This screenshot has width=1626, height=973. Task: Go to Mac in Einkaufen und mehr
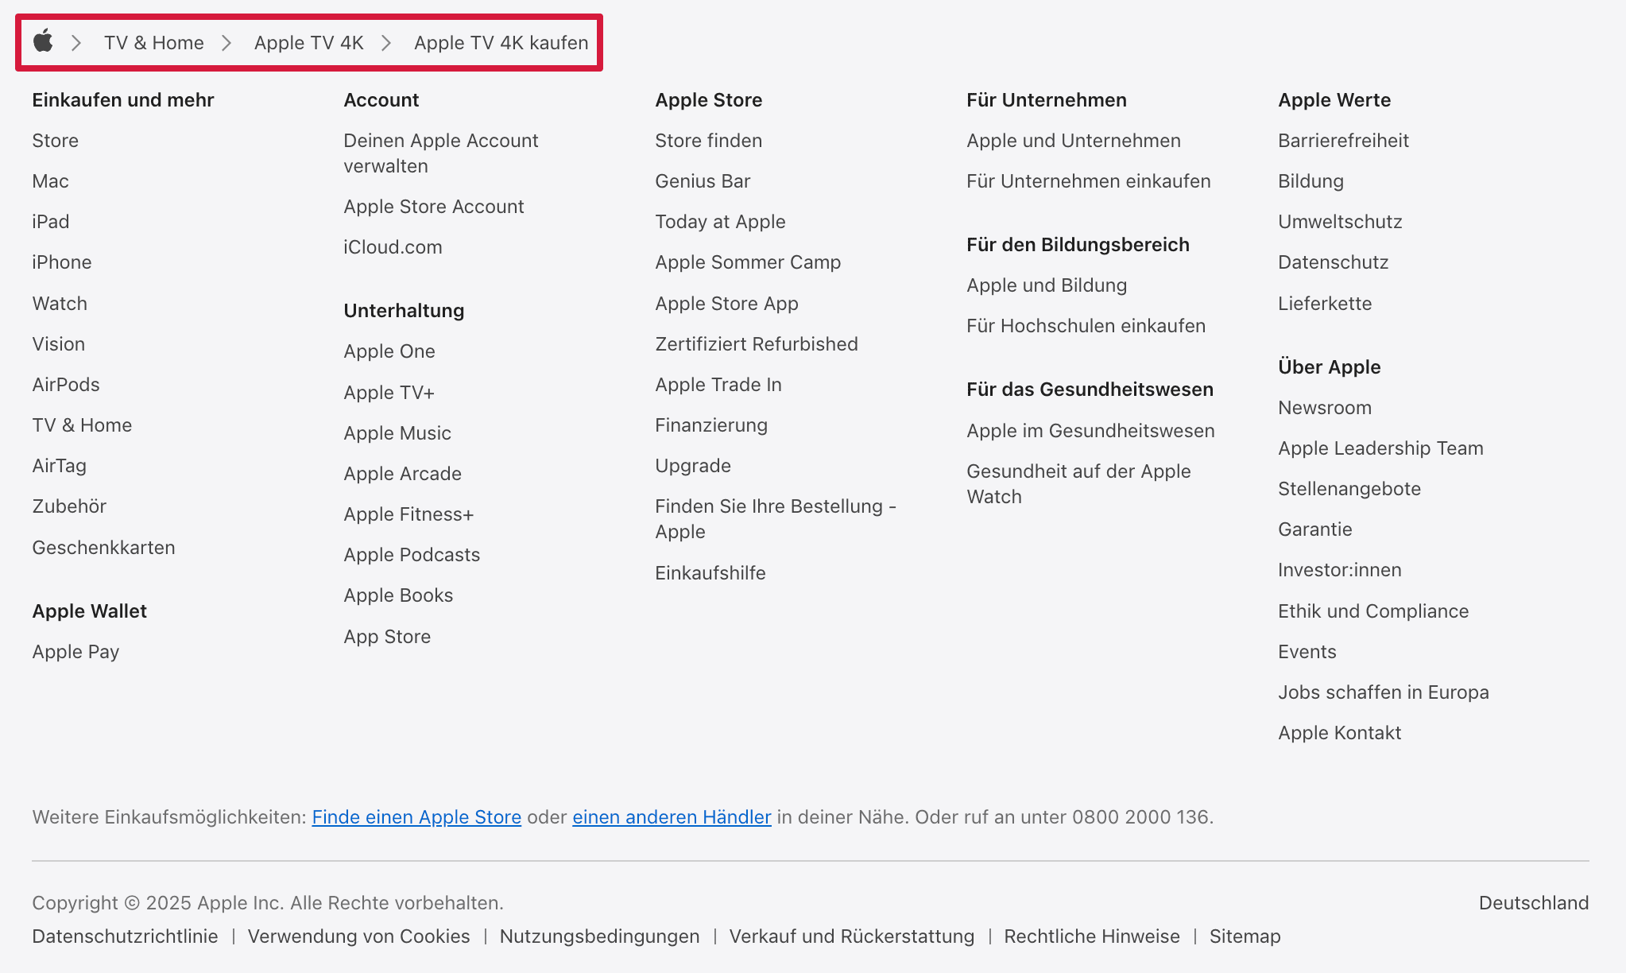coord(51,181)
